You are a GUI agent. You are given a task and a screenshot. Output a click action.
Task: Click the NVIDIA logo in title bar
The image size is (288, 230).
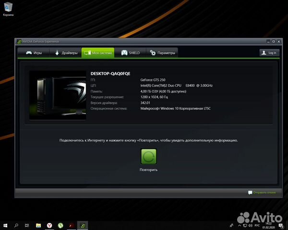click(x=19, y=42)
